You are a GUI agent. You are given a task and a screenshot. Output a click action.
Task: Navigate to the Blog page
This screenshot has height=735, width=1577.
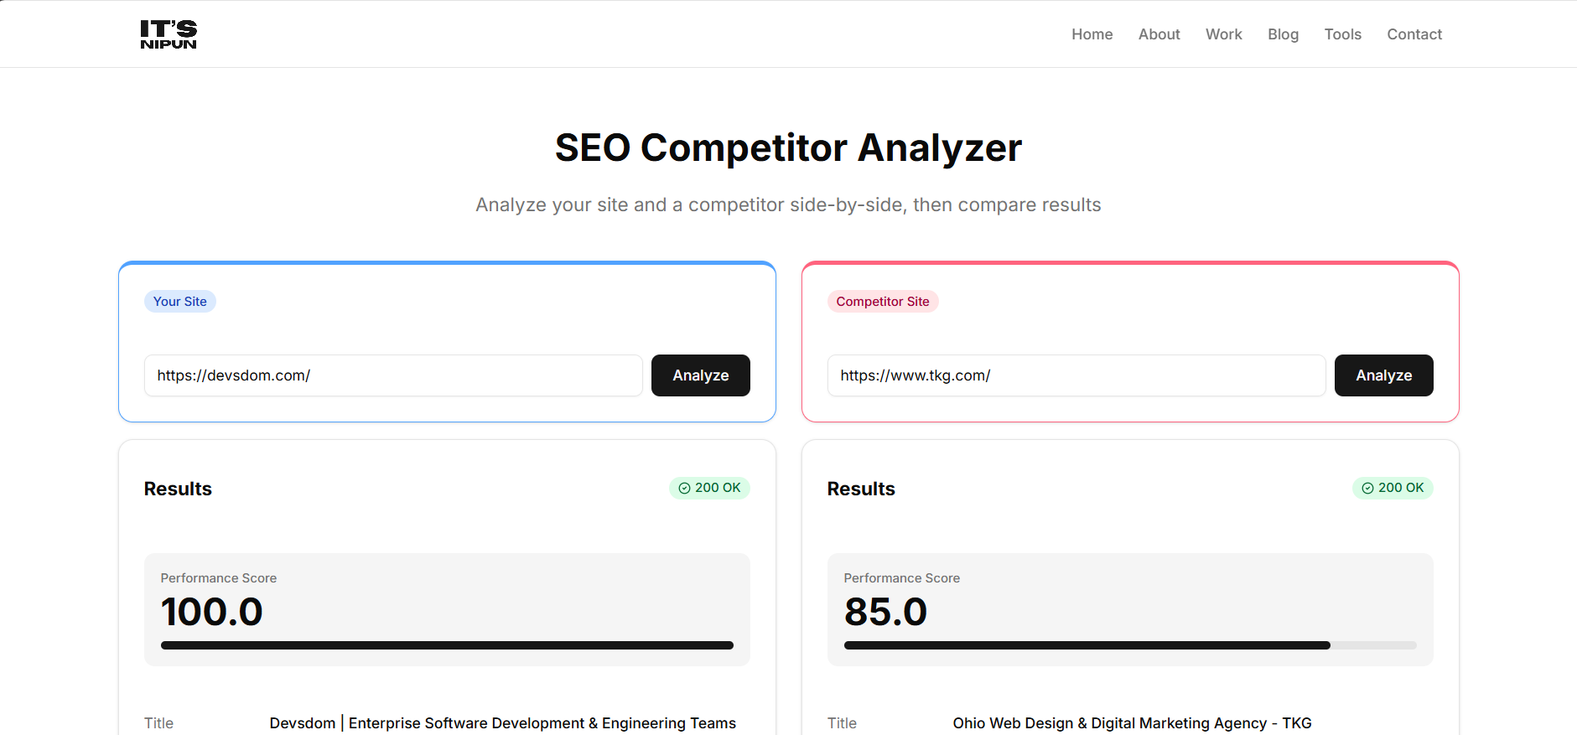coord(1283,34)
